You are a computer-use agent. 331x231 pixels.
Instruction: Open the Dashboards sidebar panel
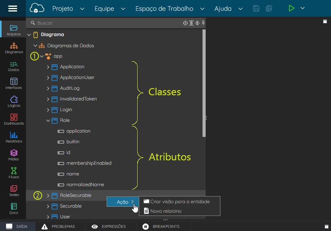(14, 119)
